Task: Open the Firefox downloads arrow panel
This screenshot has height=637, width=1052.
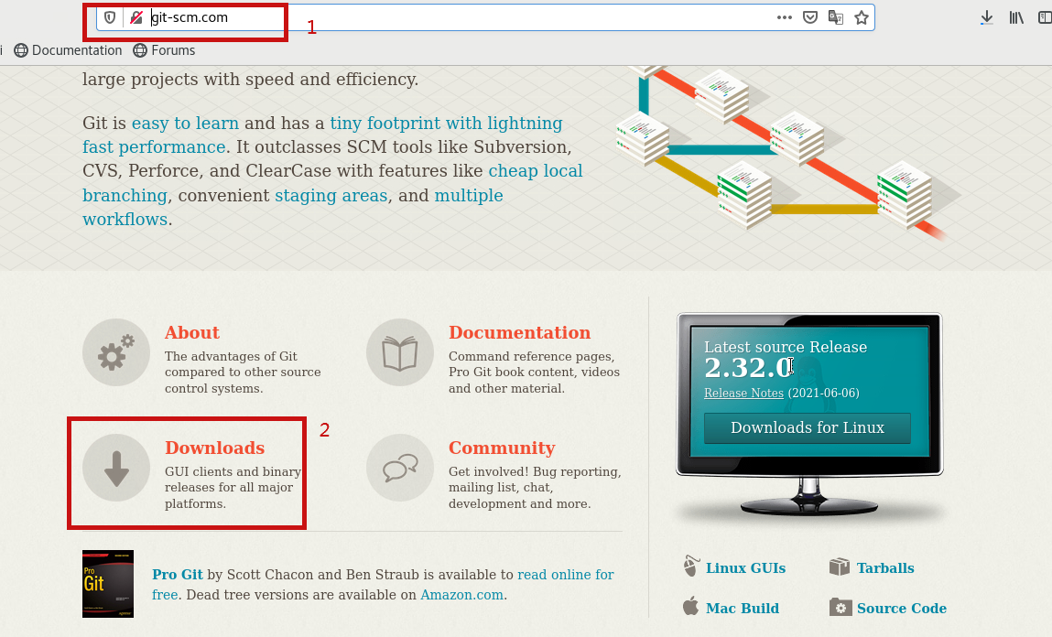Action: (x=987, y=17)
